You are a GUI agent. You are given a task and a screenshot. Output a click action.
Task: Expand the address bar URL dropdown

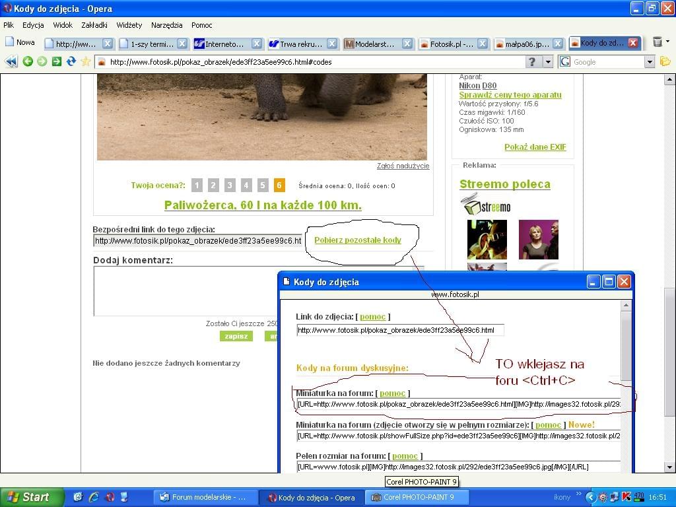[547, 61]
